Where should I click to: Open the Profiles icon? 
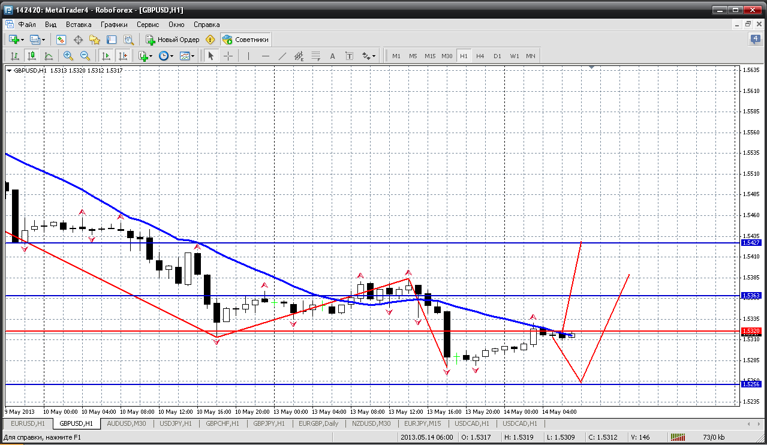[x=35, y=40]
